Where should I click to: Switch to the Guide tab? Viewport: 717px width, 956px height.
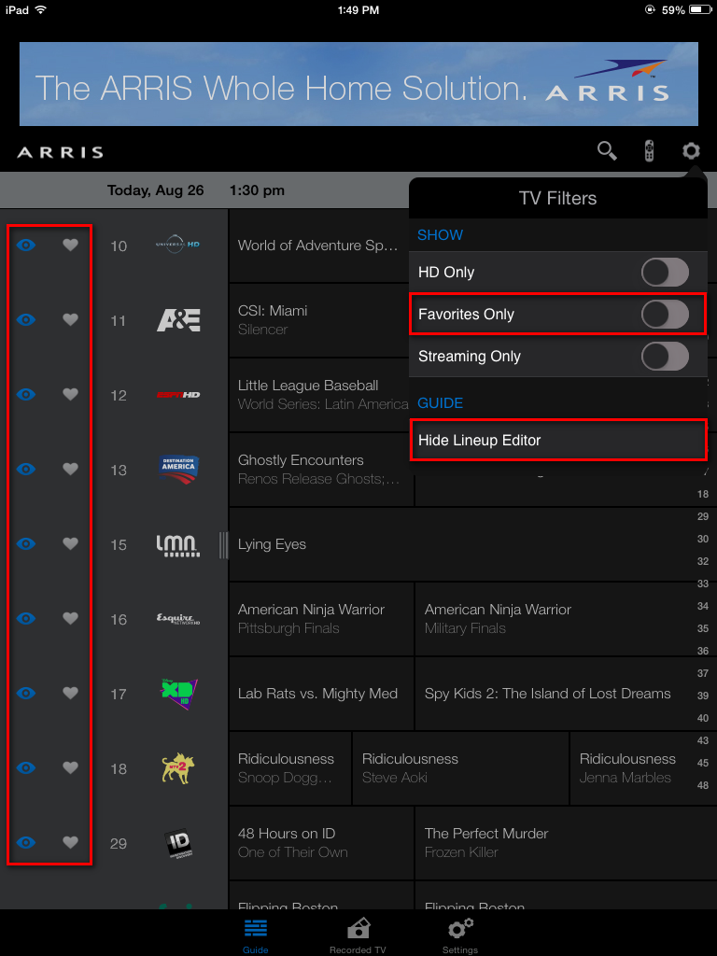pos(256,935)
